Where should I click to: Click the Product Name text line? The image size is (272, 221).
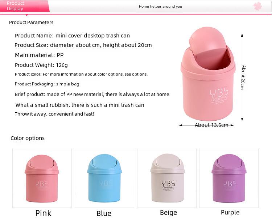pos(72,36)
